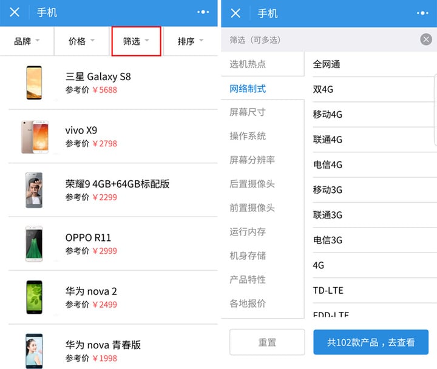Select the 网络制式 filter category
This screenshot has height=369, width=437.
tap(263, 89)
